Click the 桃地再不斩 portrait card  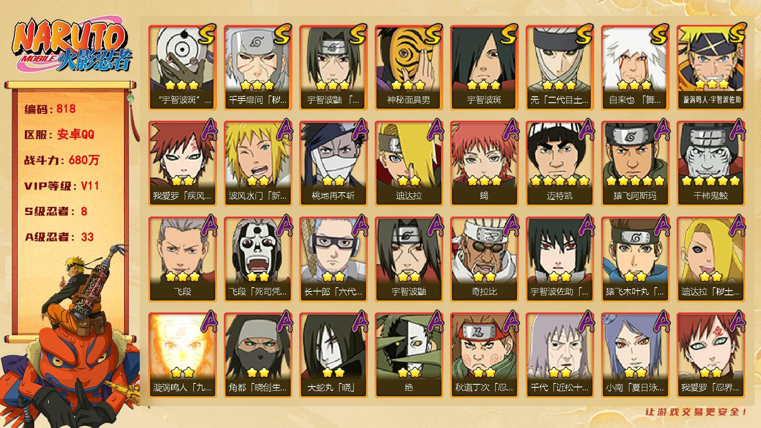[x=333, y=163]
